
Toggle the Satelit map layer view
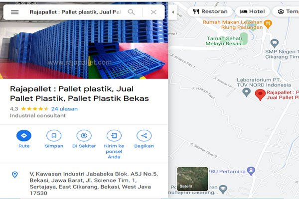(192, 179)
